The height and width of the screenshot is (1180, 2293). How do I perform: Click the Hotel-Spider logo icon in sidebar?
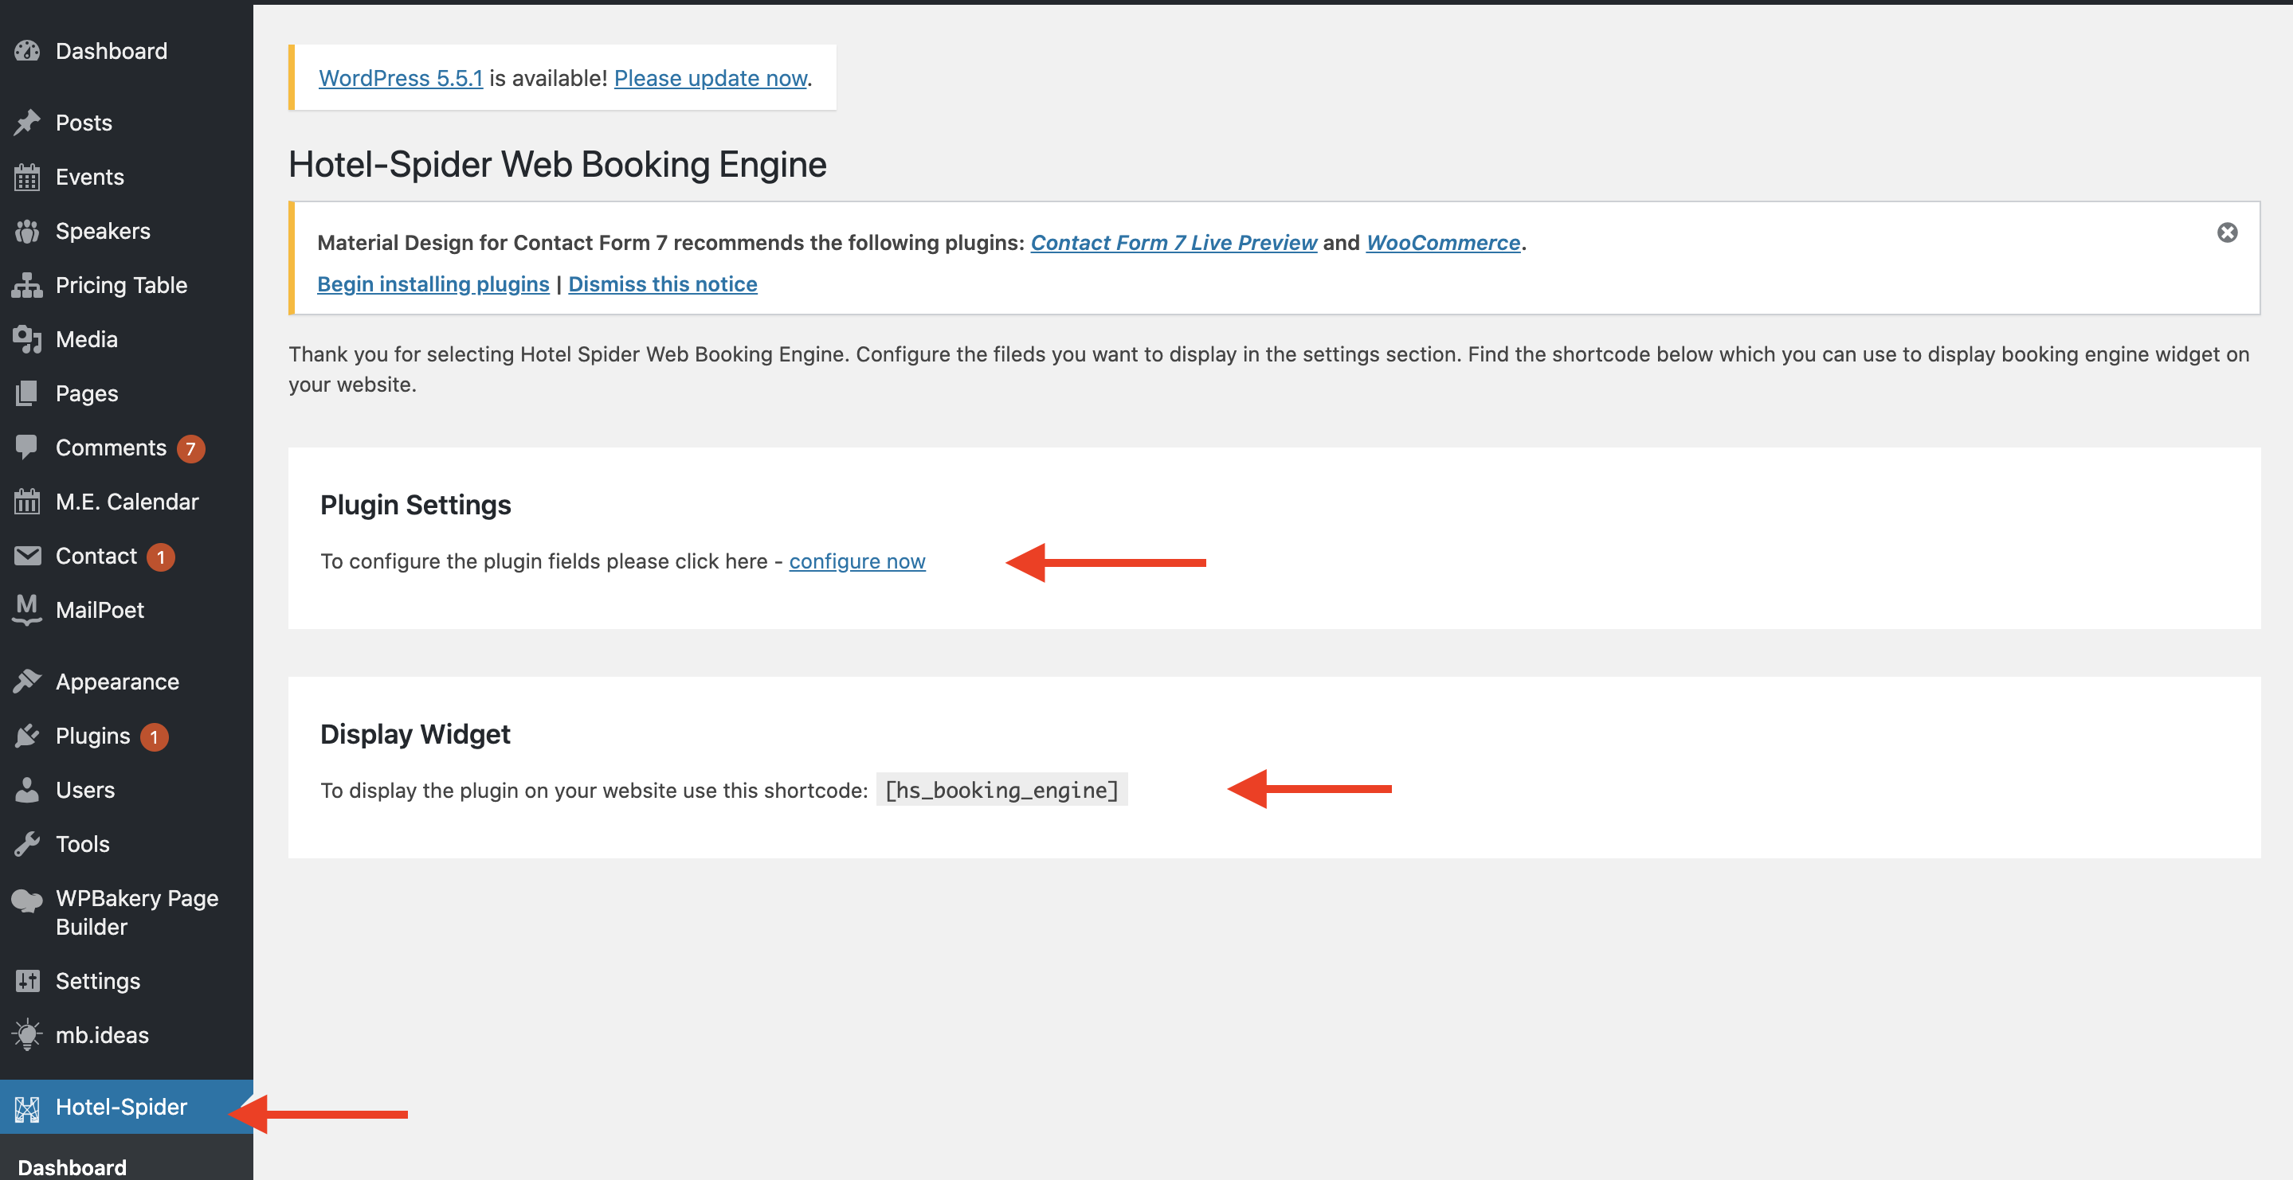click(x=27, y=1108)
